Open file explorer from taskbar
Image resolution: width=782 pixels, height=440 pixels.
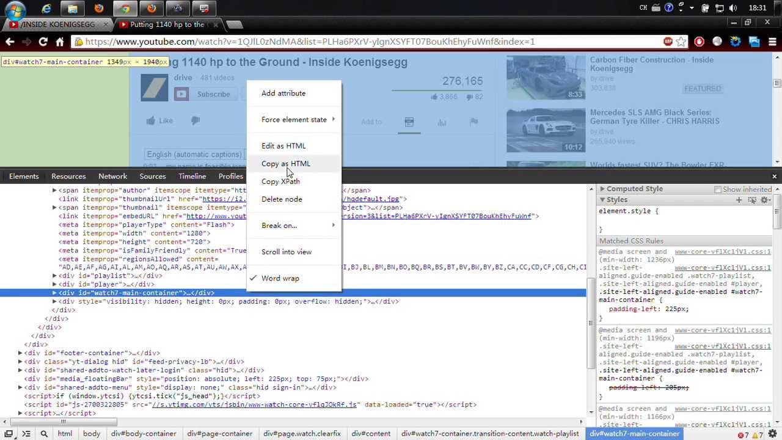[73, 9]
